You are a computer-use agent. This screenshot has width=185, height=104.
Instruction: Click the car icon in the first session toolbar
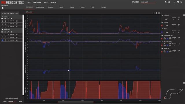point(5,18)
